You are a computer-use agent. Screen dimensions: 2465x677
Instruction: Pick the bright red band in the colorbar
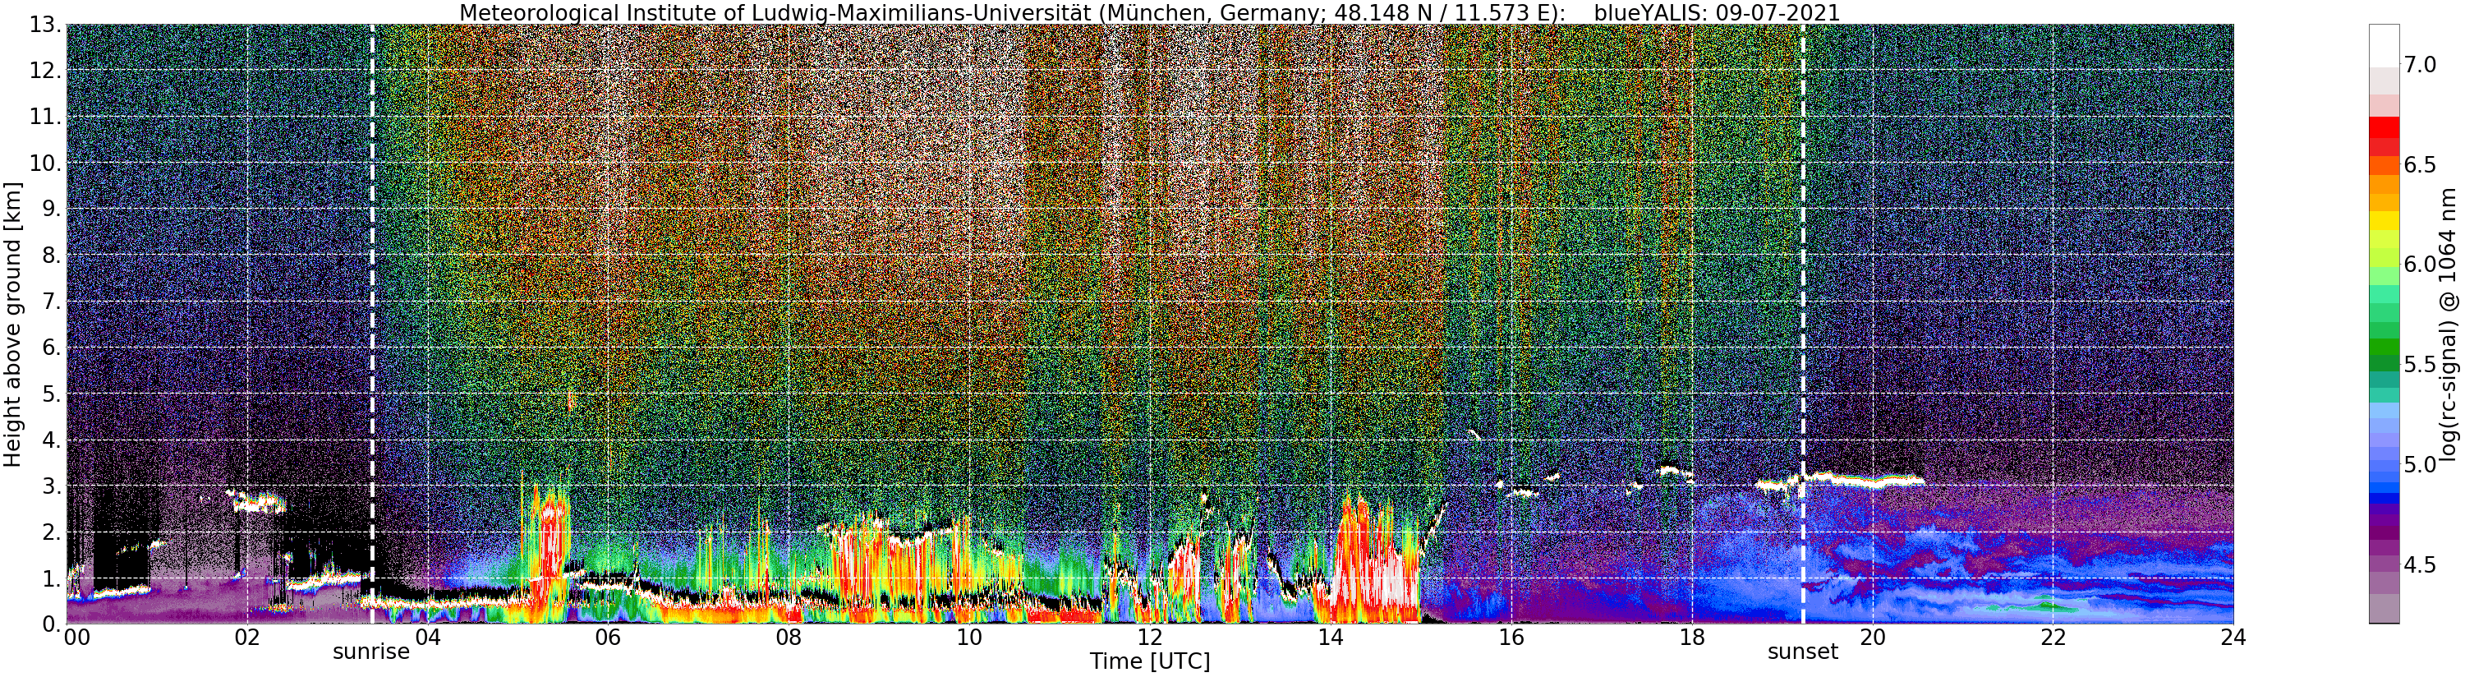[2384, 127]
